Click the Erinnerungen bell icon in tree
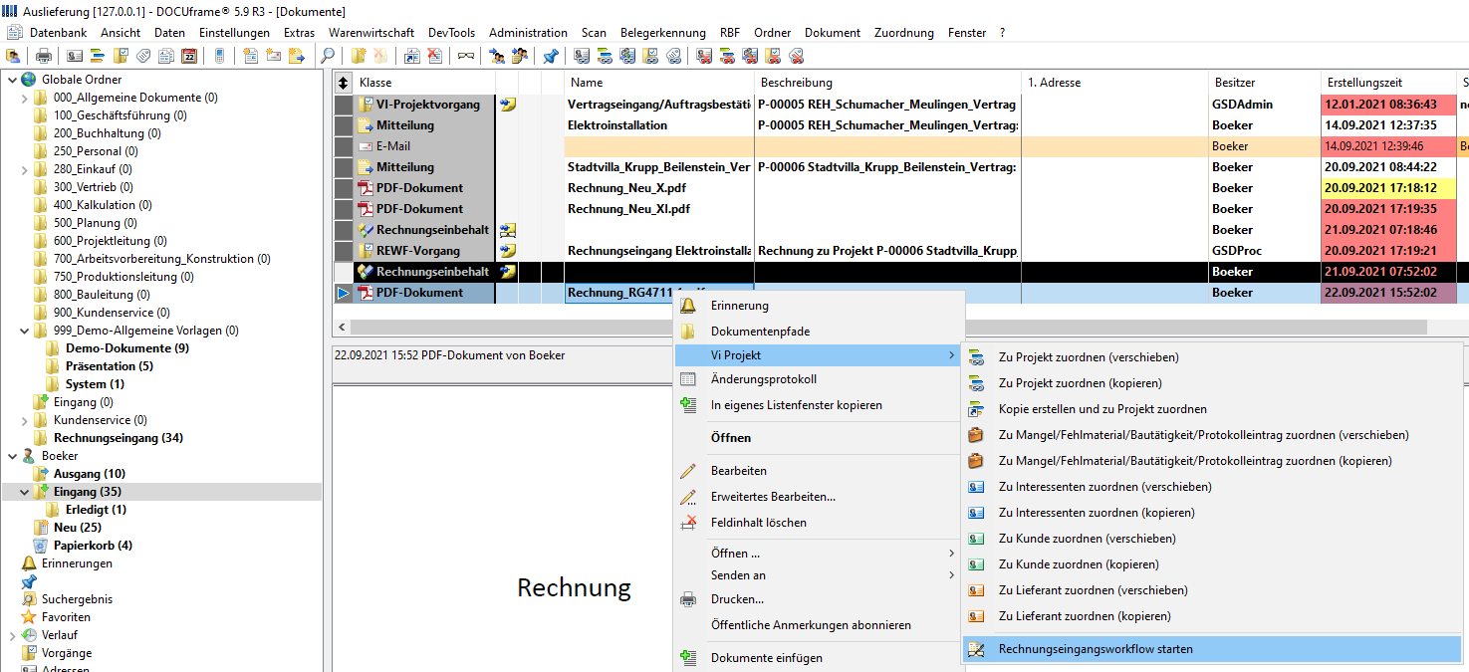This screenshot has height=672, width=1469. (29, 563)
